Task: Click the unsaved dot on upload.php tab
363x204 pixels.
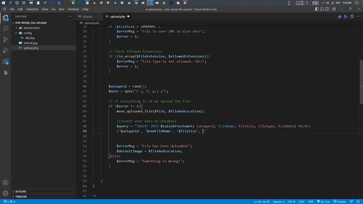Action: click(128, 16)
